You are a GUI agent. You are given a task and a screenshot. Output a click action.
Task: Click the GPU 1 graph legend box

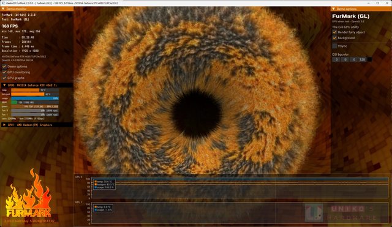(x=104, y=208)
